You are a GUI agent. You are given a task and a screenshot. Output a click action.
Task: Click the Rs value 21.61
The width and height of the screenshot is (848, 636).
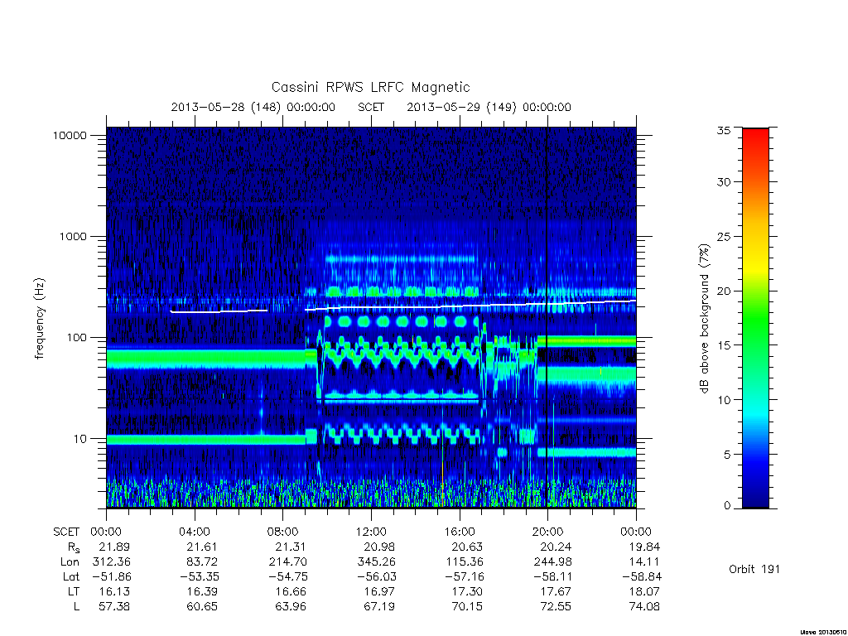click(202, 547)
